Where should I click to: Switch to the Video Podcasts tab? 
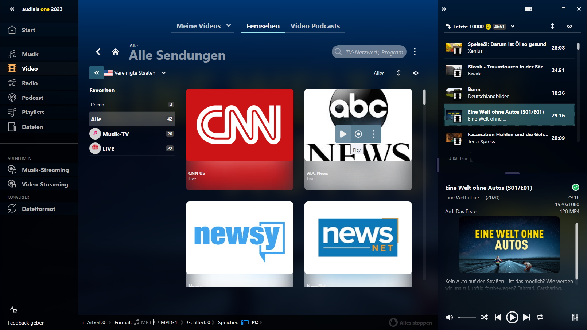[315, 26]
